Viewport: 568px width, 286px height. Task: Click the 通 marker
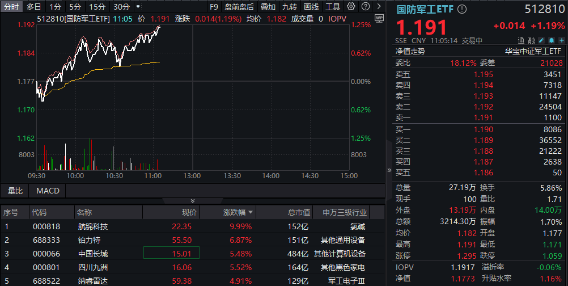coord(521,40)
